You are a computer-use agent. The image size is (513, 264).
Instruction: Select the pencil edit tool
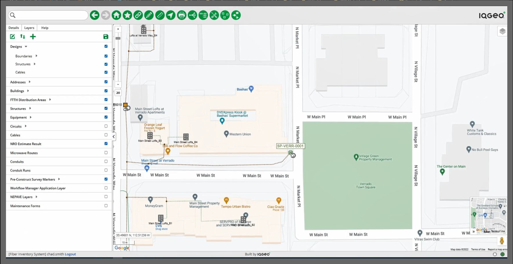point(149,15)
